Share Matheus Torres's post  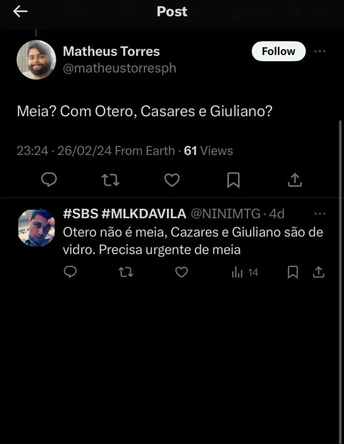pos(295,180)
